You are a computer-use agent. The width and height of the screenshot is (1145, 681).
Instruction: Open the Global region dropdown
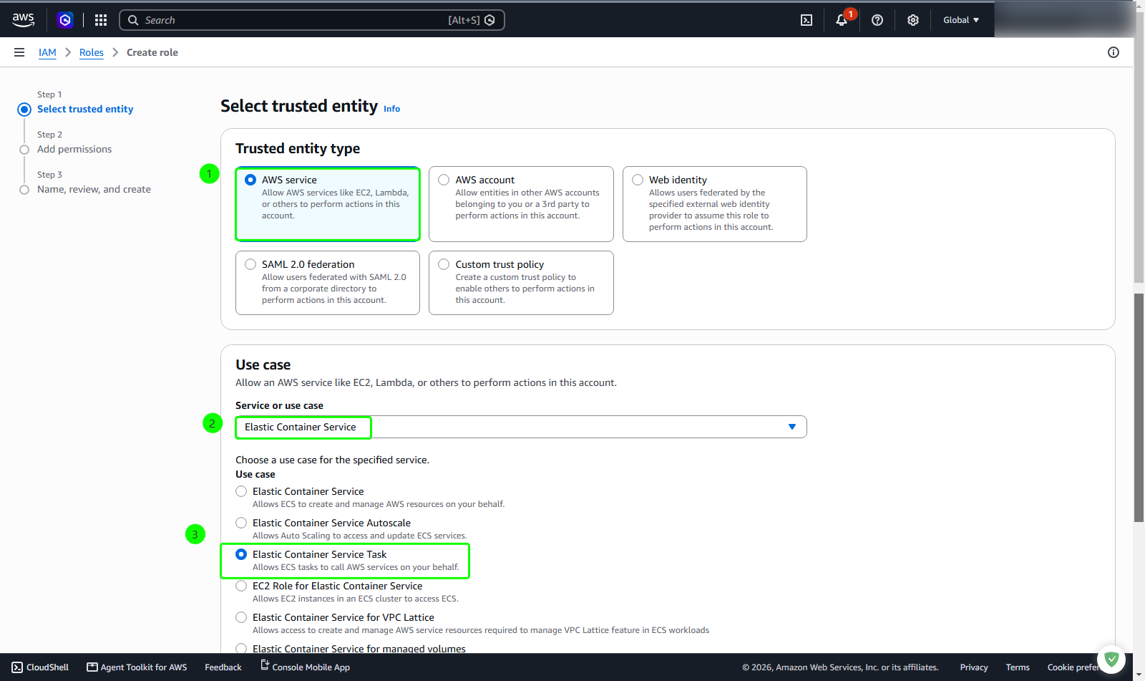tap(961, 20)
